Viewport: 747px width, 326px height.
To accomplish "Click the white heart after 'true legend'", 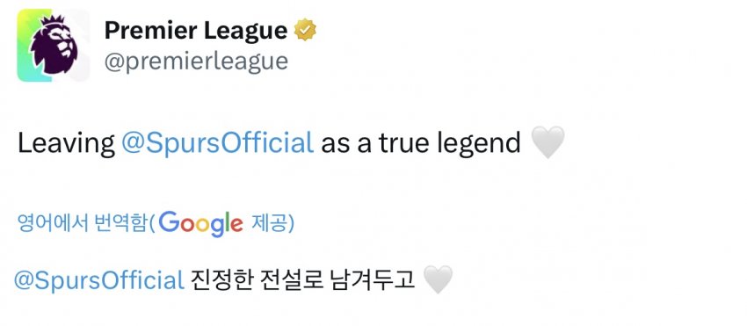I will coord(548,142).
